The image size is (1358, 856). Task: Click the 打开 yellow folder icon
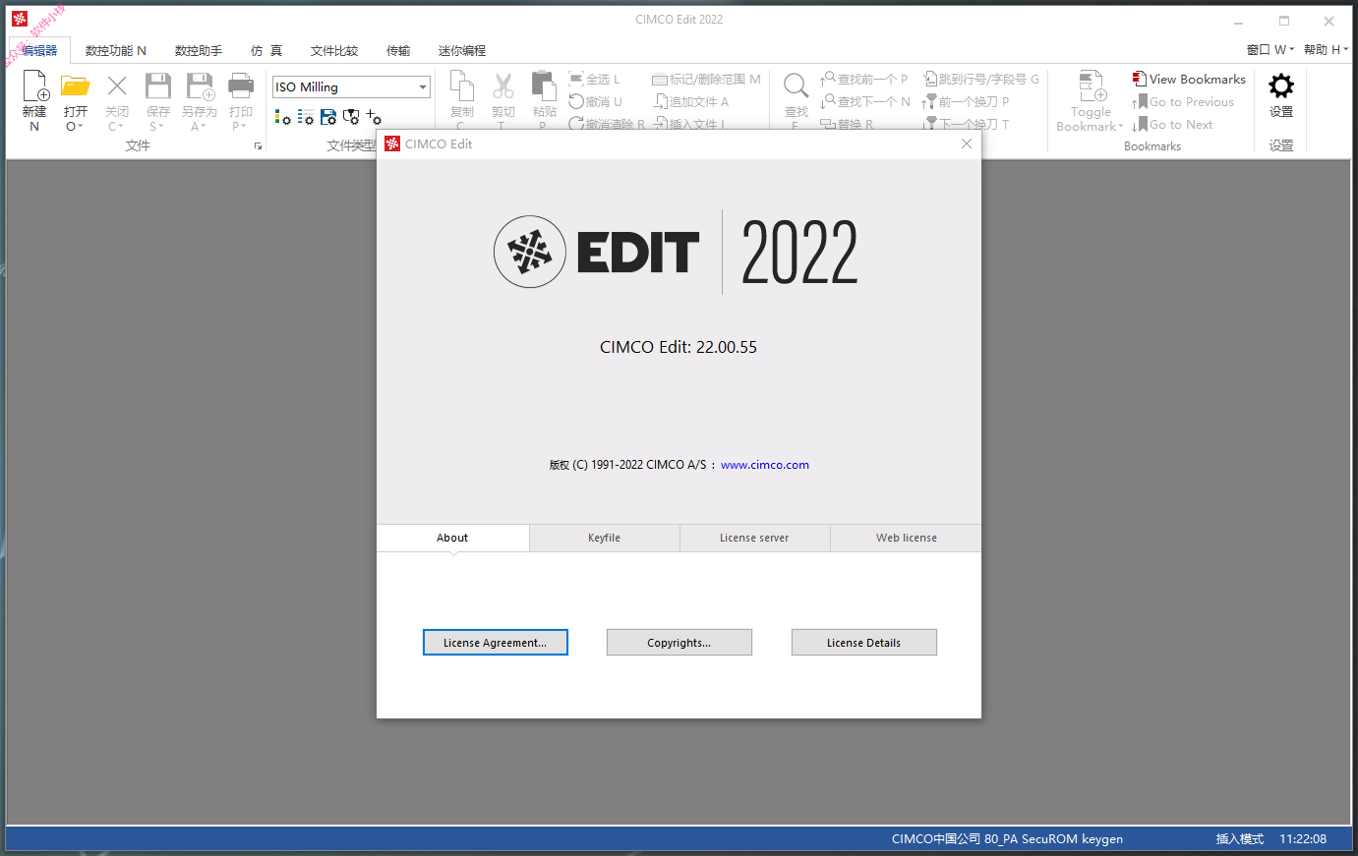pyautogui.click(x=76, y=86)
